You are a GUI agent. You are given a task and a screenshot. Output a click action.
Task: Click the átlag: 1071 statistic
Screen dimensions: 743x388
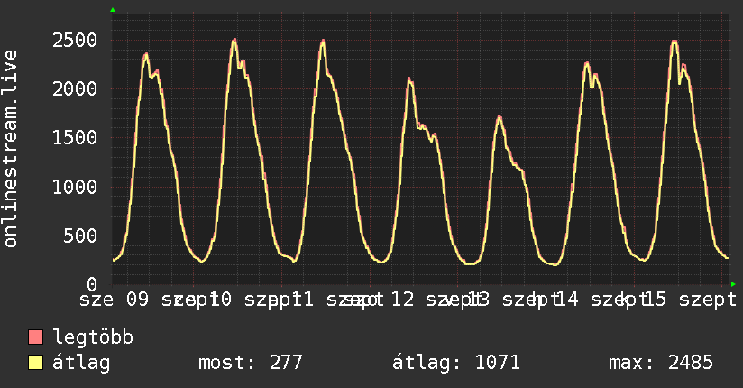(x=456, y=363)
